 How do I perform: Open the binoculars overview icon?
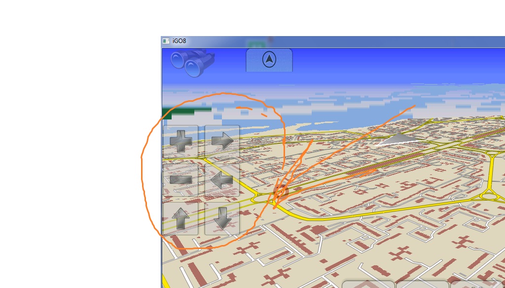coord(192,63)
